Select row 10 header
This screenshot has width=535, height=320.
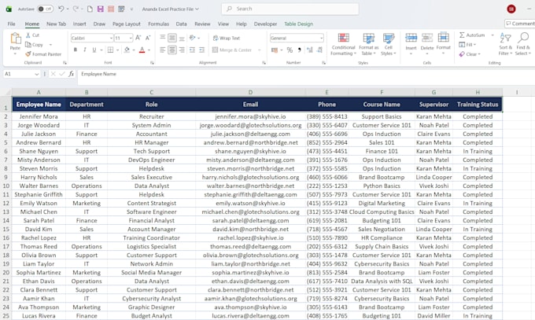tap(6, 186)
